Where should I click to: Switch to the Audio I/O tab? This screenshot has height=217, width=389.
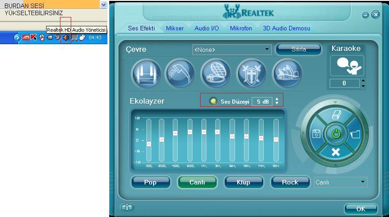207,28
